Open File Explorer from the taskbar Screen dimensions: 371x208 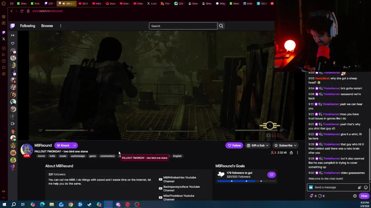click(x=52, y=205)
